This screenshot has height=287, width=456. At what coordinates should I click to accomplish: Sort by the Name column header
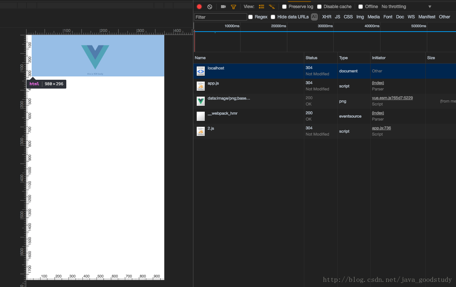click(x=249, y=58)
